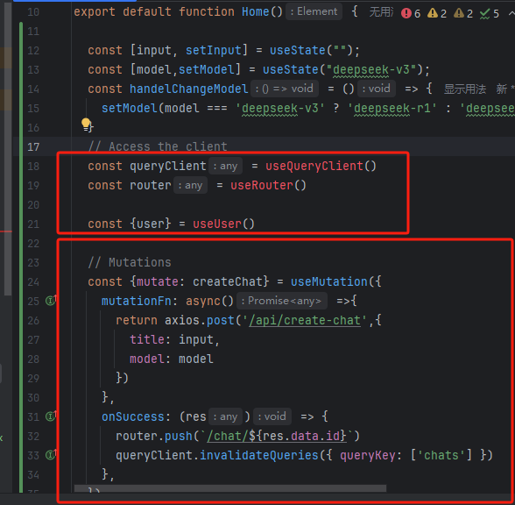Click the horizontal scrollbar under the code
Viewport: 515px width, 505px height.
point(230,488)
